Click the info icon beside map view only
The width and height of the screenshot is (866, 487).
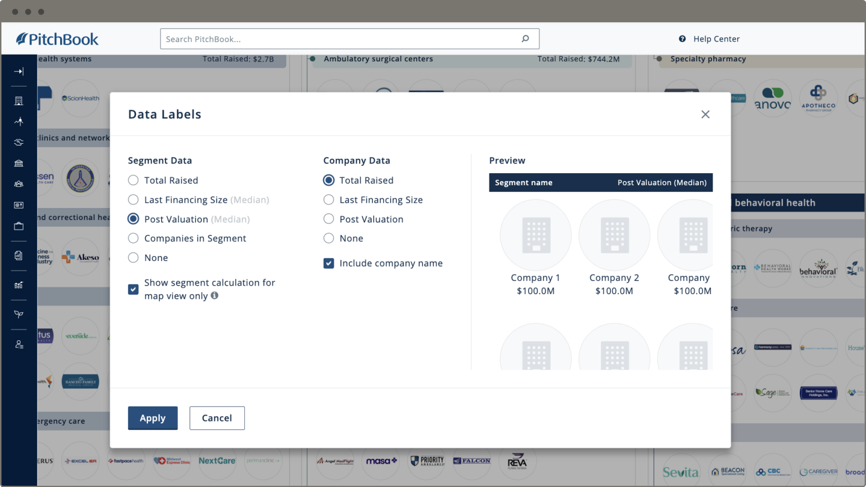[x=214, y=296]
